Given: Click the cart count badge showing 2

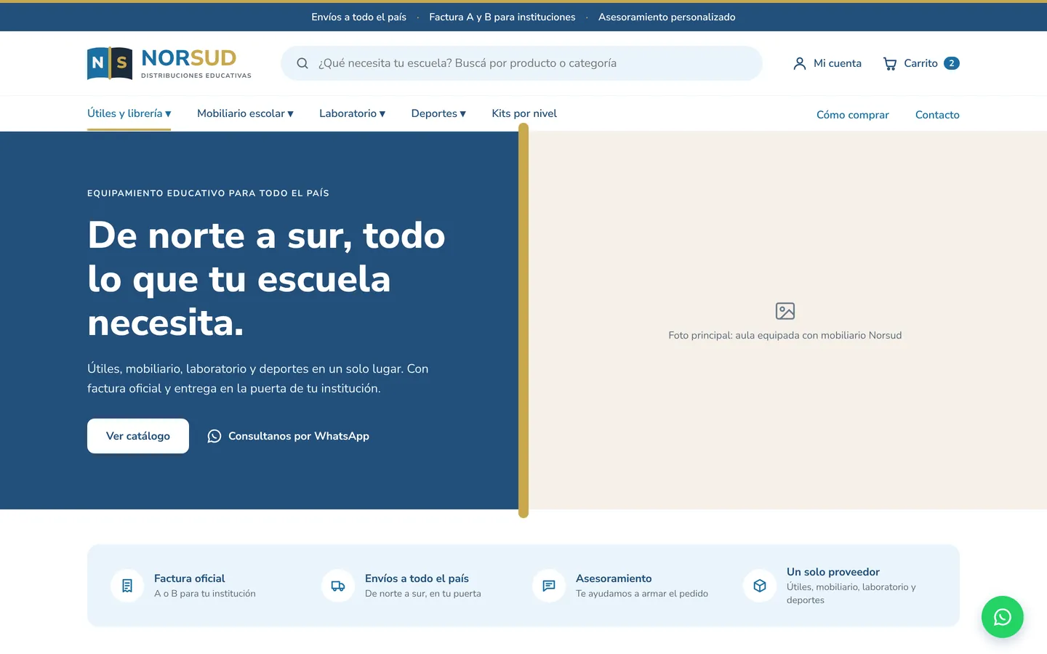Looking at the screenshot, I should [x=952, y=63].
